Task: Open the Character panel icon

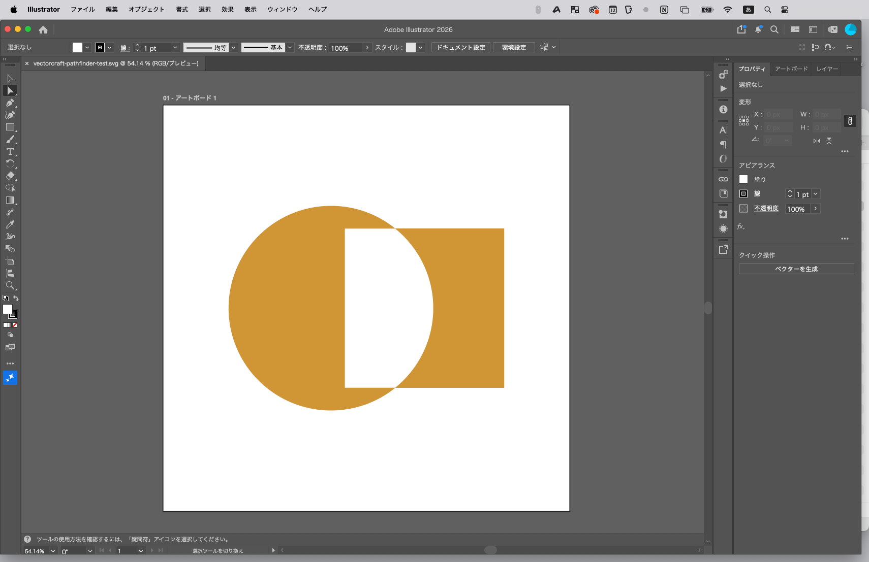Action: click(x=723, y=130)
